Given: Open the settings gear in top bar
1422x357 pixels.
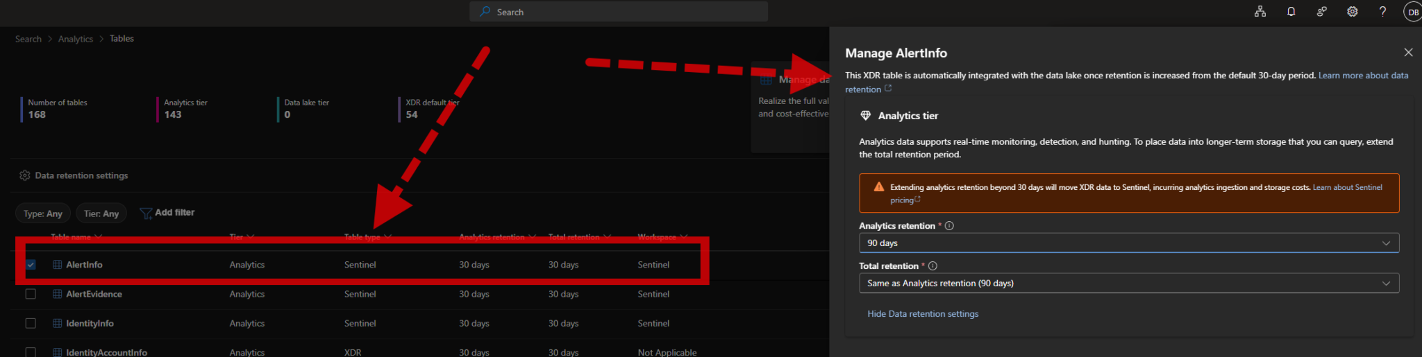Looking at the screenshot, I should [x=1352, y=12].
